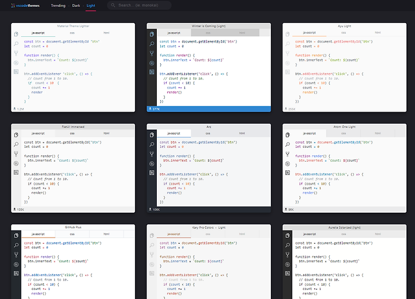Click extensions icon in Arc theme sidebar
This screenshot has height=299, width=415.
coord(152,172)
